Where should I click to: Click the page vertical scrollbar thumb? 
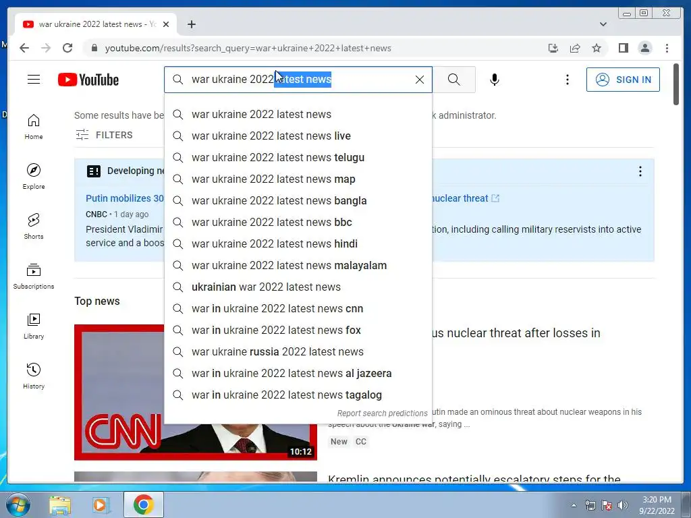[676, 84]
